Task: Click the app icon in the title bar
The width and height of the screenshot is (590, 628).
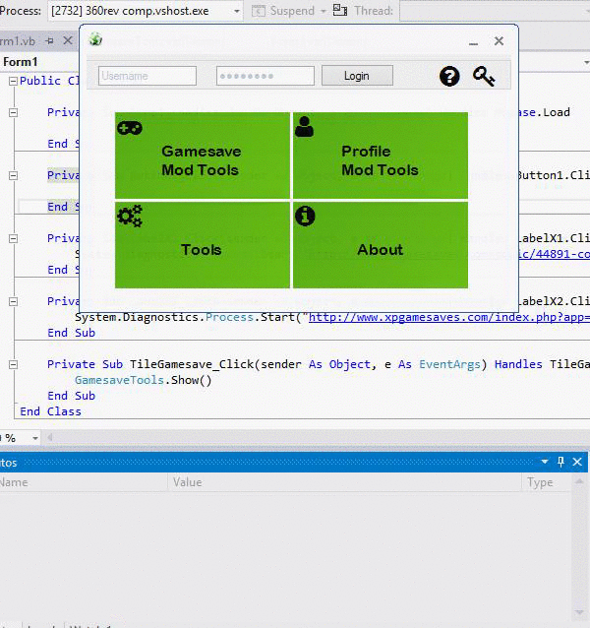Action: 95,39
